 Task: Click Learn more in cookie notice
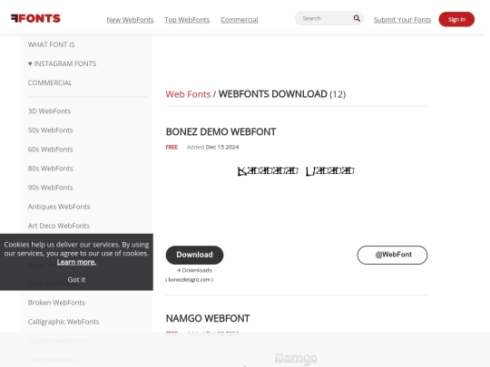pos(76,262)
